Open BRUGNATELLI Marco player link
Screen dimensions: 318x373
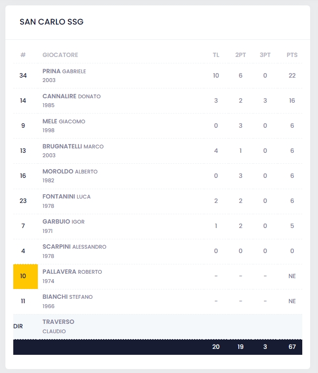tap(73, 146)
